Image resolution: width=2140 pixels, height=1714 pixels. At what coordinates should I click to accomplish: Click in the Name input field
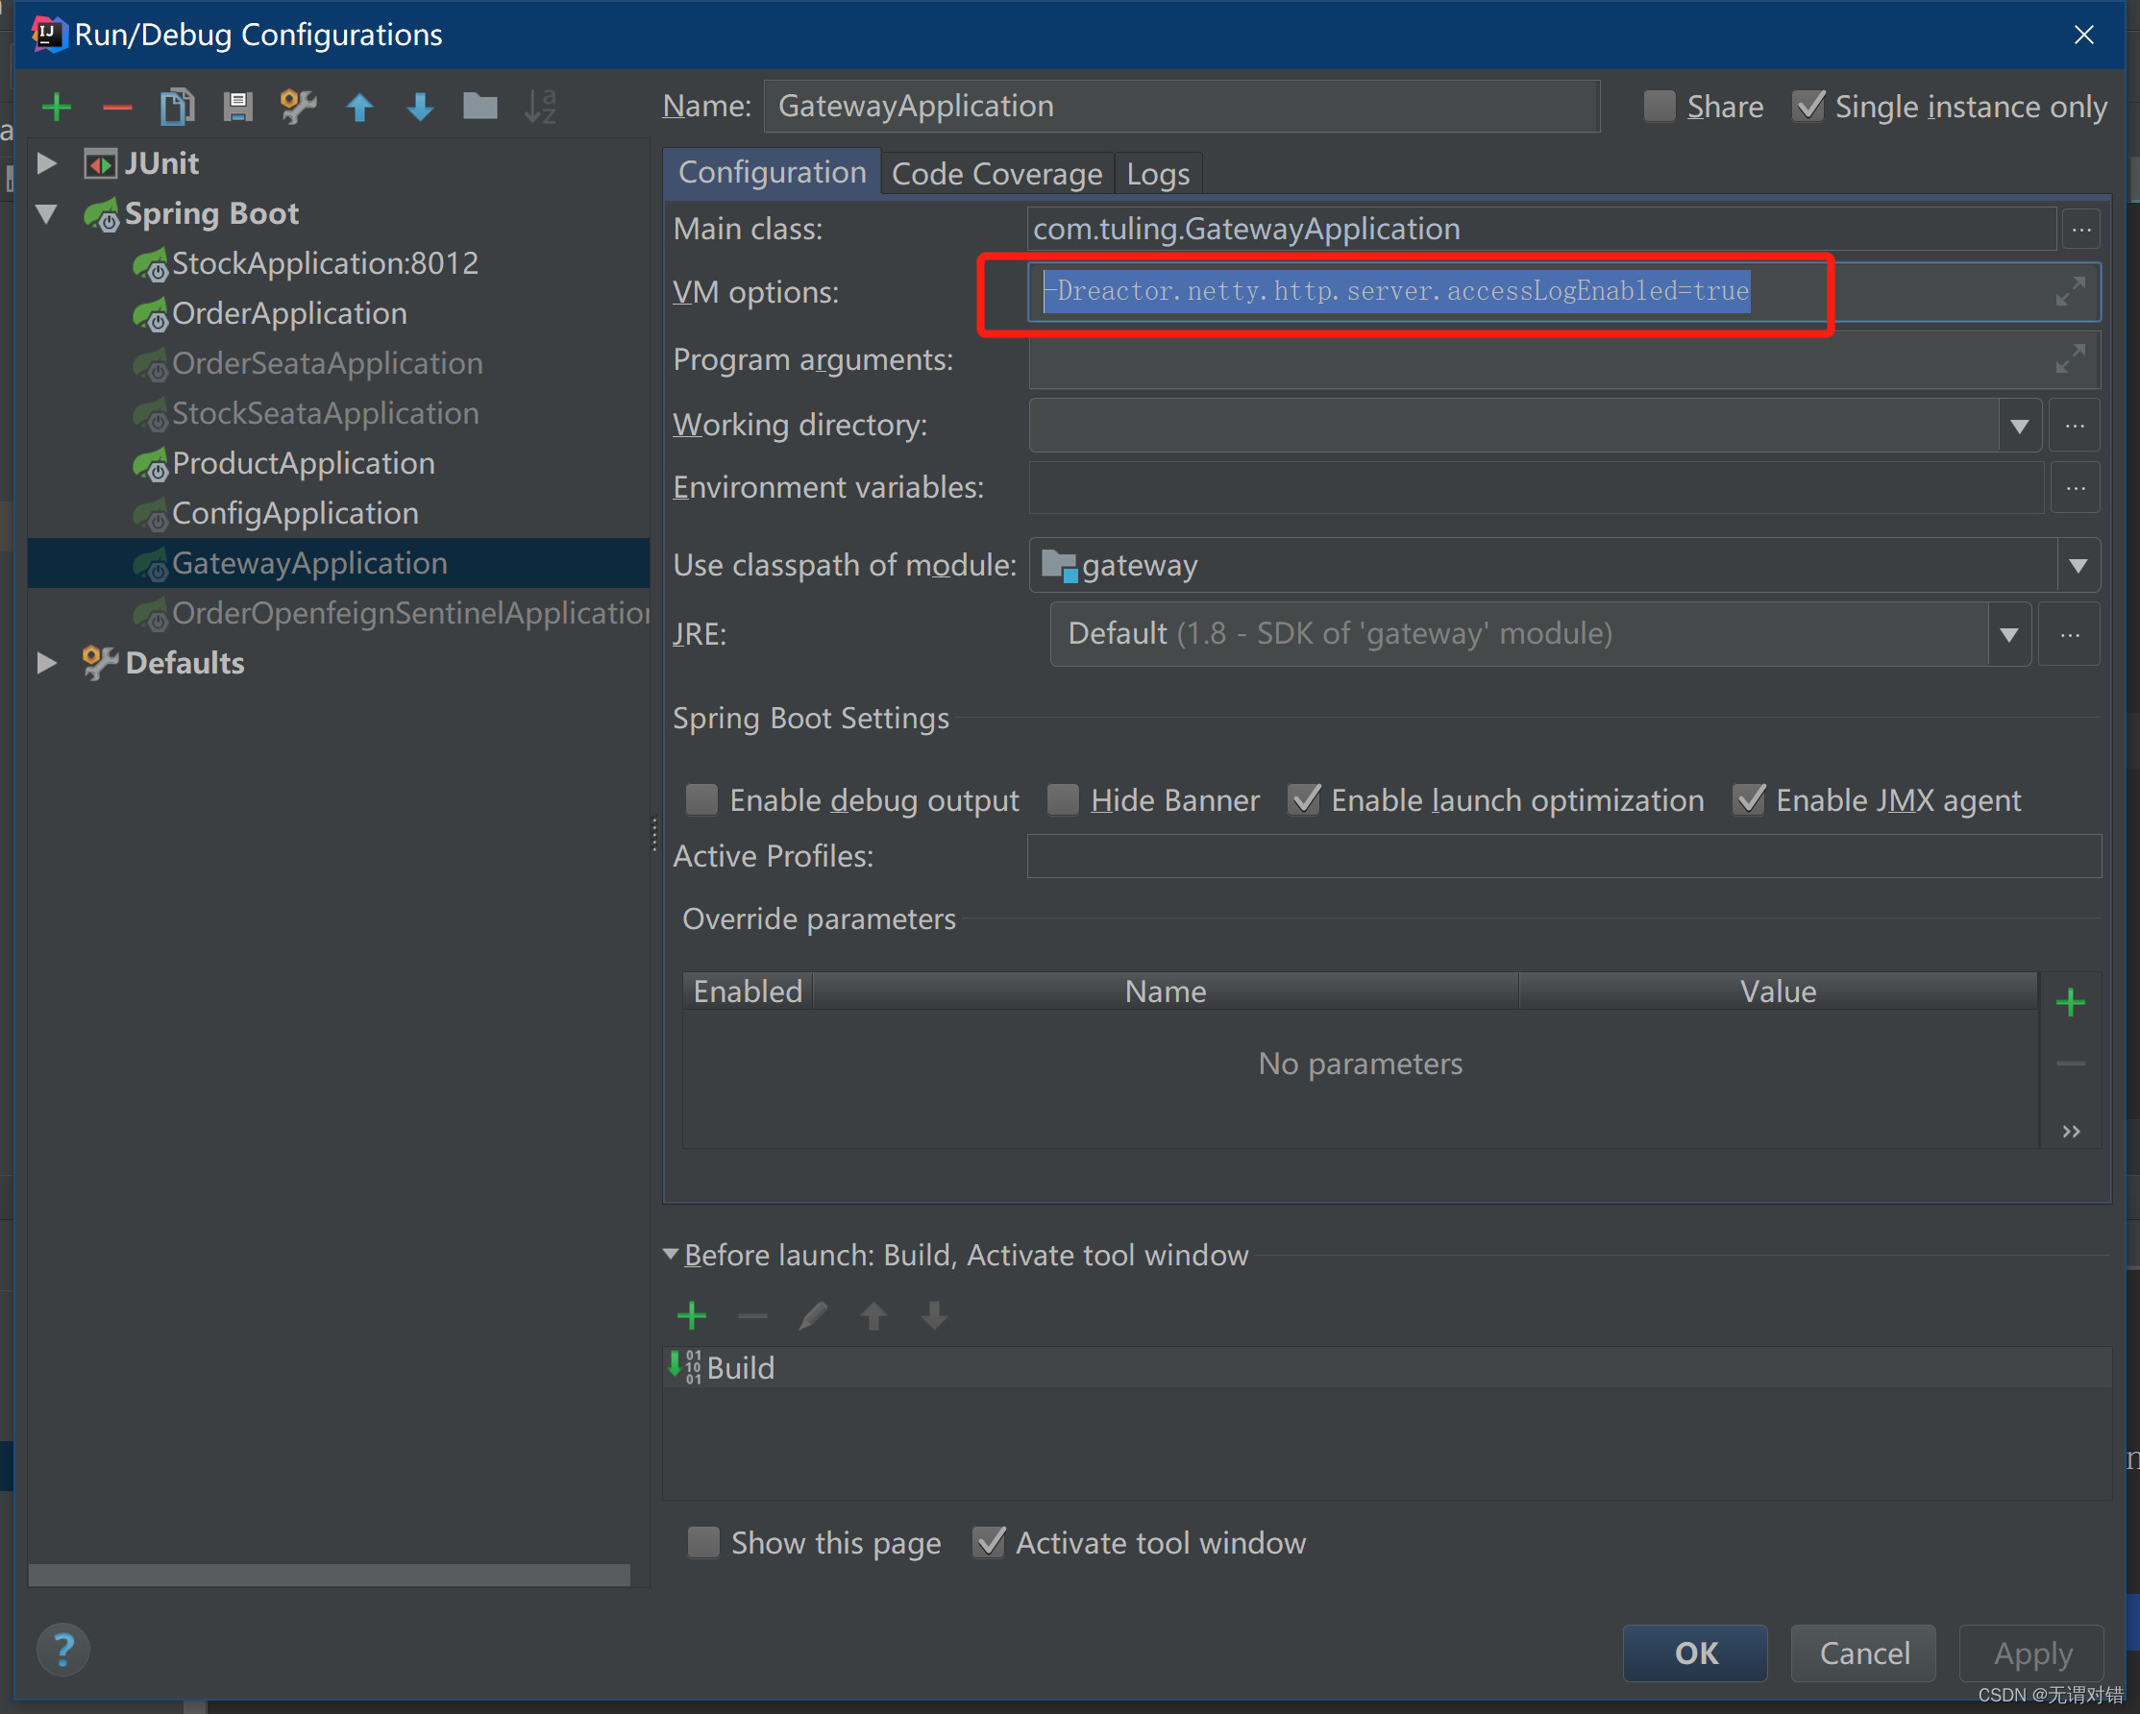(x=1181, y=107)
